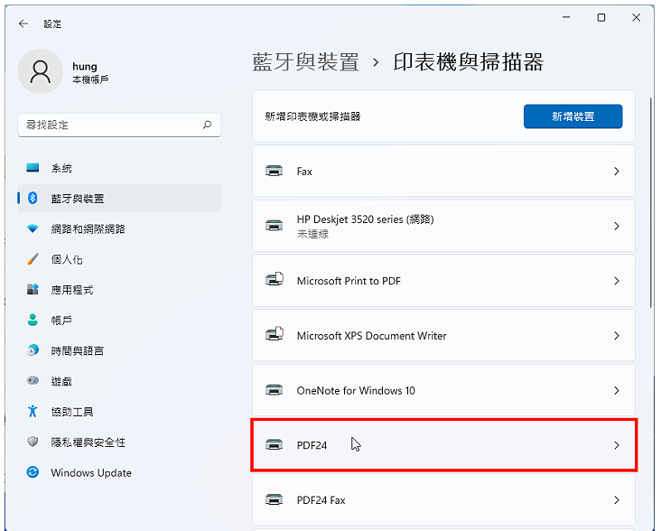This screenshot has width=661, height=531.
Task: Click the 藍牙與裝置 breadcrumb link
Action: (x=305, y=62)
